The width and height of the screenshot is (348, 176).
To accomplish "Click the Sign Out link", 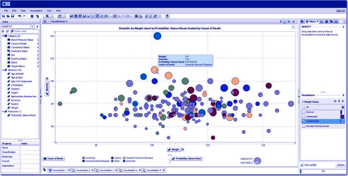I will point(340,11).
